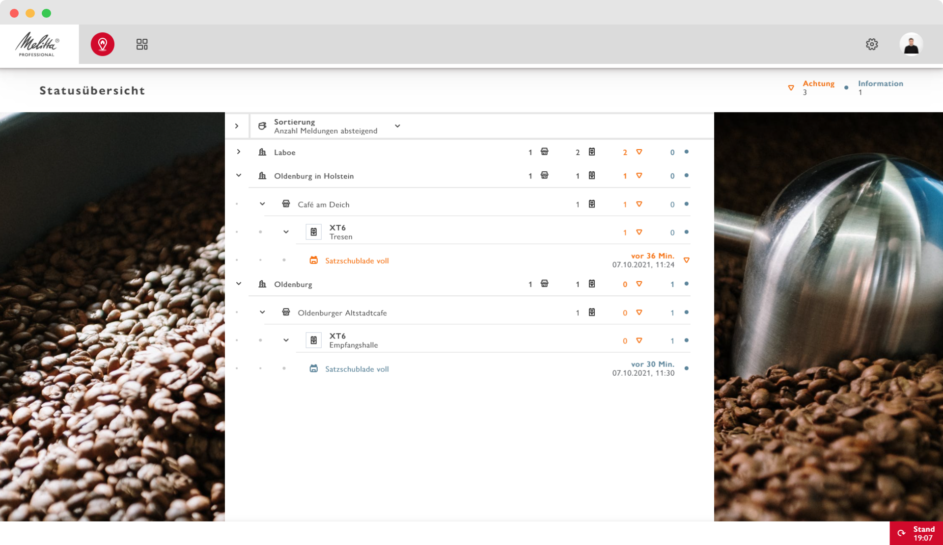Screen dimensions: 943x545
Task: Select Oldenburg in Holstein location name
Action: click(314, 176)
